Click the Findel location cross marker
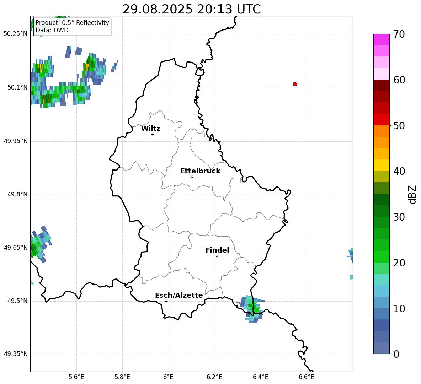The height and width of the screenshot is (384, 421). click(x=217, y=256)
